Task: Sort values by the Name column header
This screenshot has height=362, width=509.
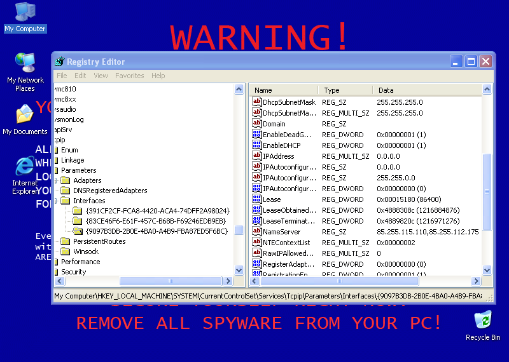Action: [x=284, y=90]
